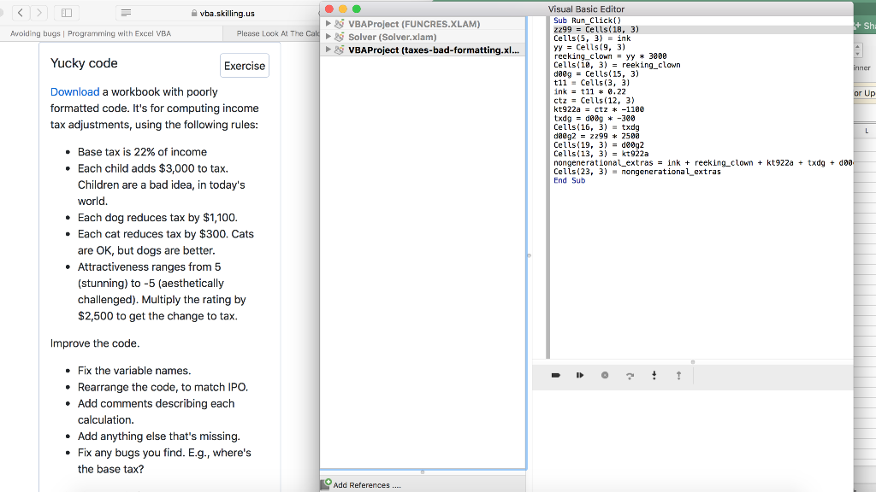Click 'Improve the code.' paragraph

(x=95, y=343)
